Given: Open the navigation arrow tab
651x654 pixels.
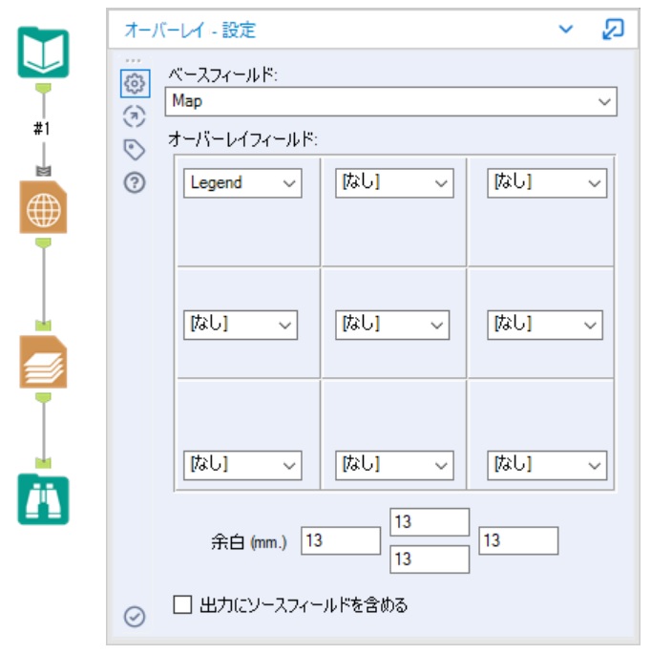Looking at the screenshot, I should click(x=135, y=116).
